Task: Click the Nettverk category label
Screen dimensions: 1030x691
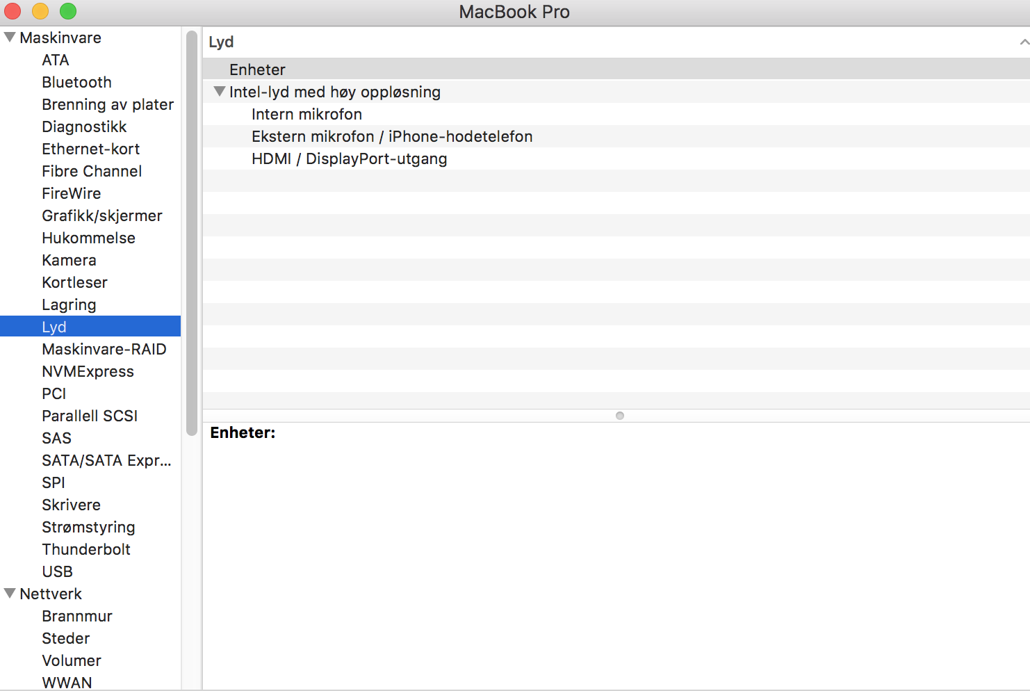Action: [51, 594]
